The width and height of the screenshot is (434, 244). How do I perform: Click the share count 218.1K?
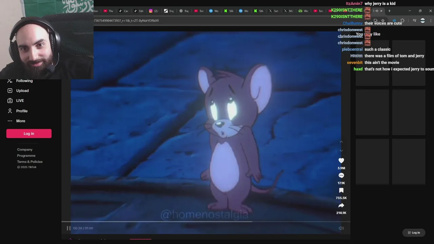coord(341,213)
